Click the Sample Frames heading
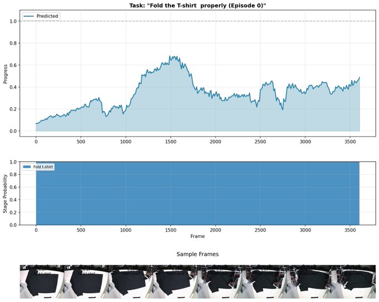This screenshot has width=379, height=302. (197, 254)
